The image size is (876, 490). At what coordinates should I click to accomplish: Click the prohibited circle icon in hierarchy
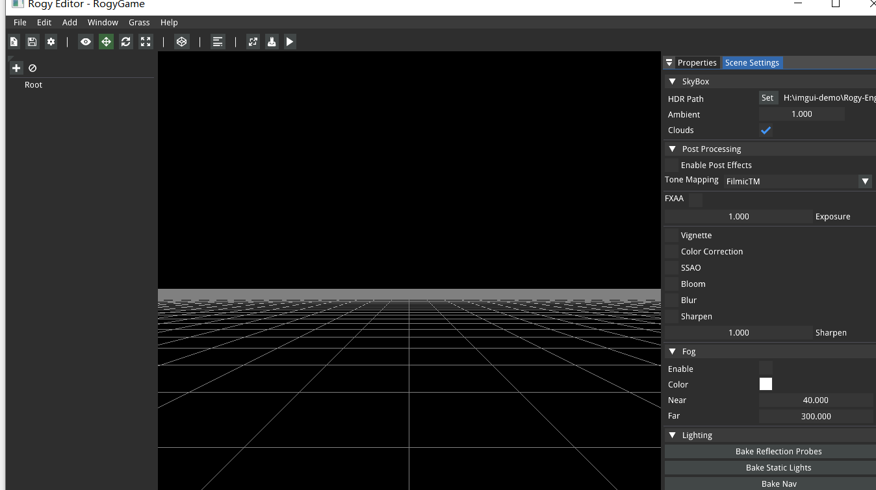click(x=32, y=67)
